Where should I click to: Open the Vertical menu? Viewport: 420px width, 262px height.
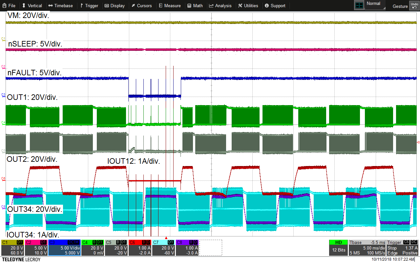pyautogui.click(x=32, y=6)
